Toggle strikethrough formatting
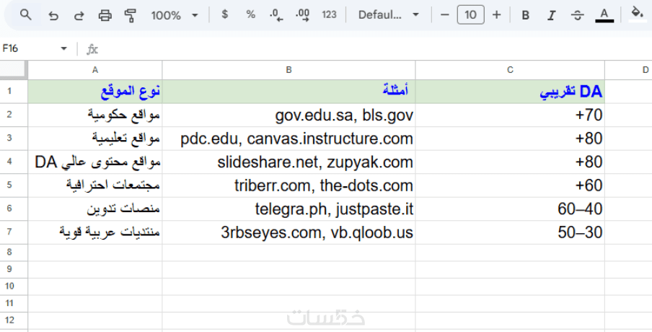 tap(577, 15)
